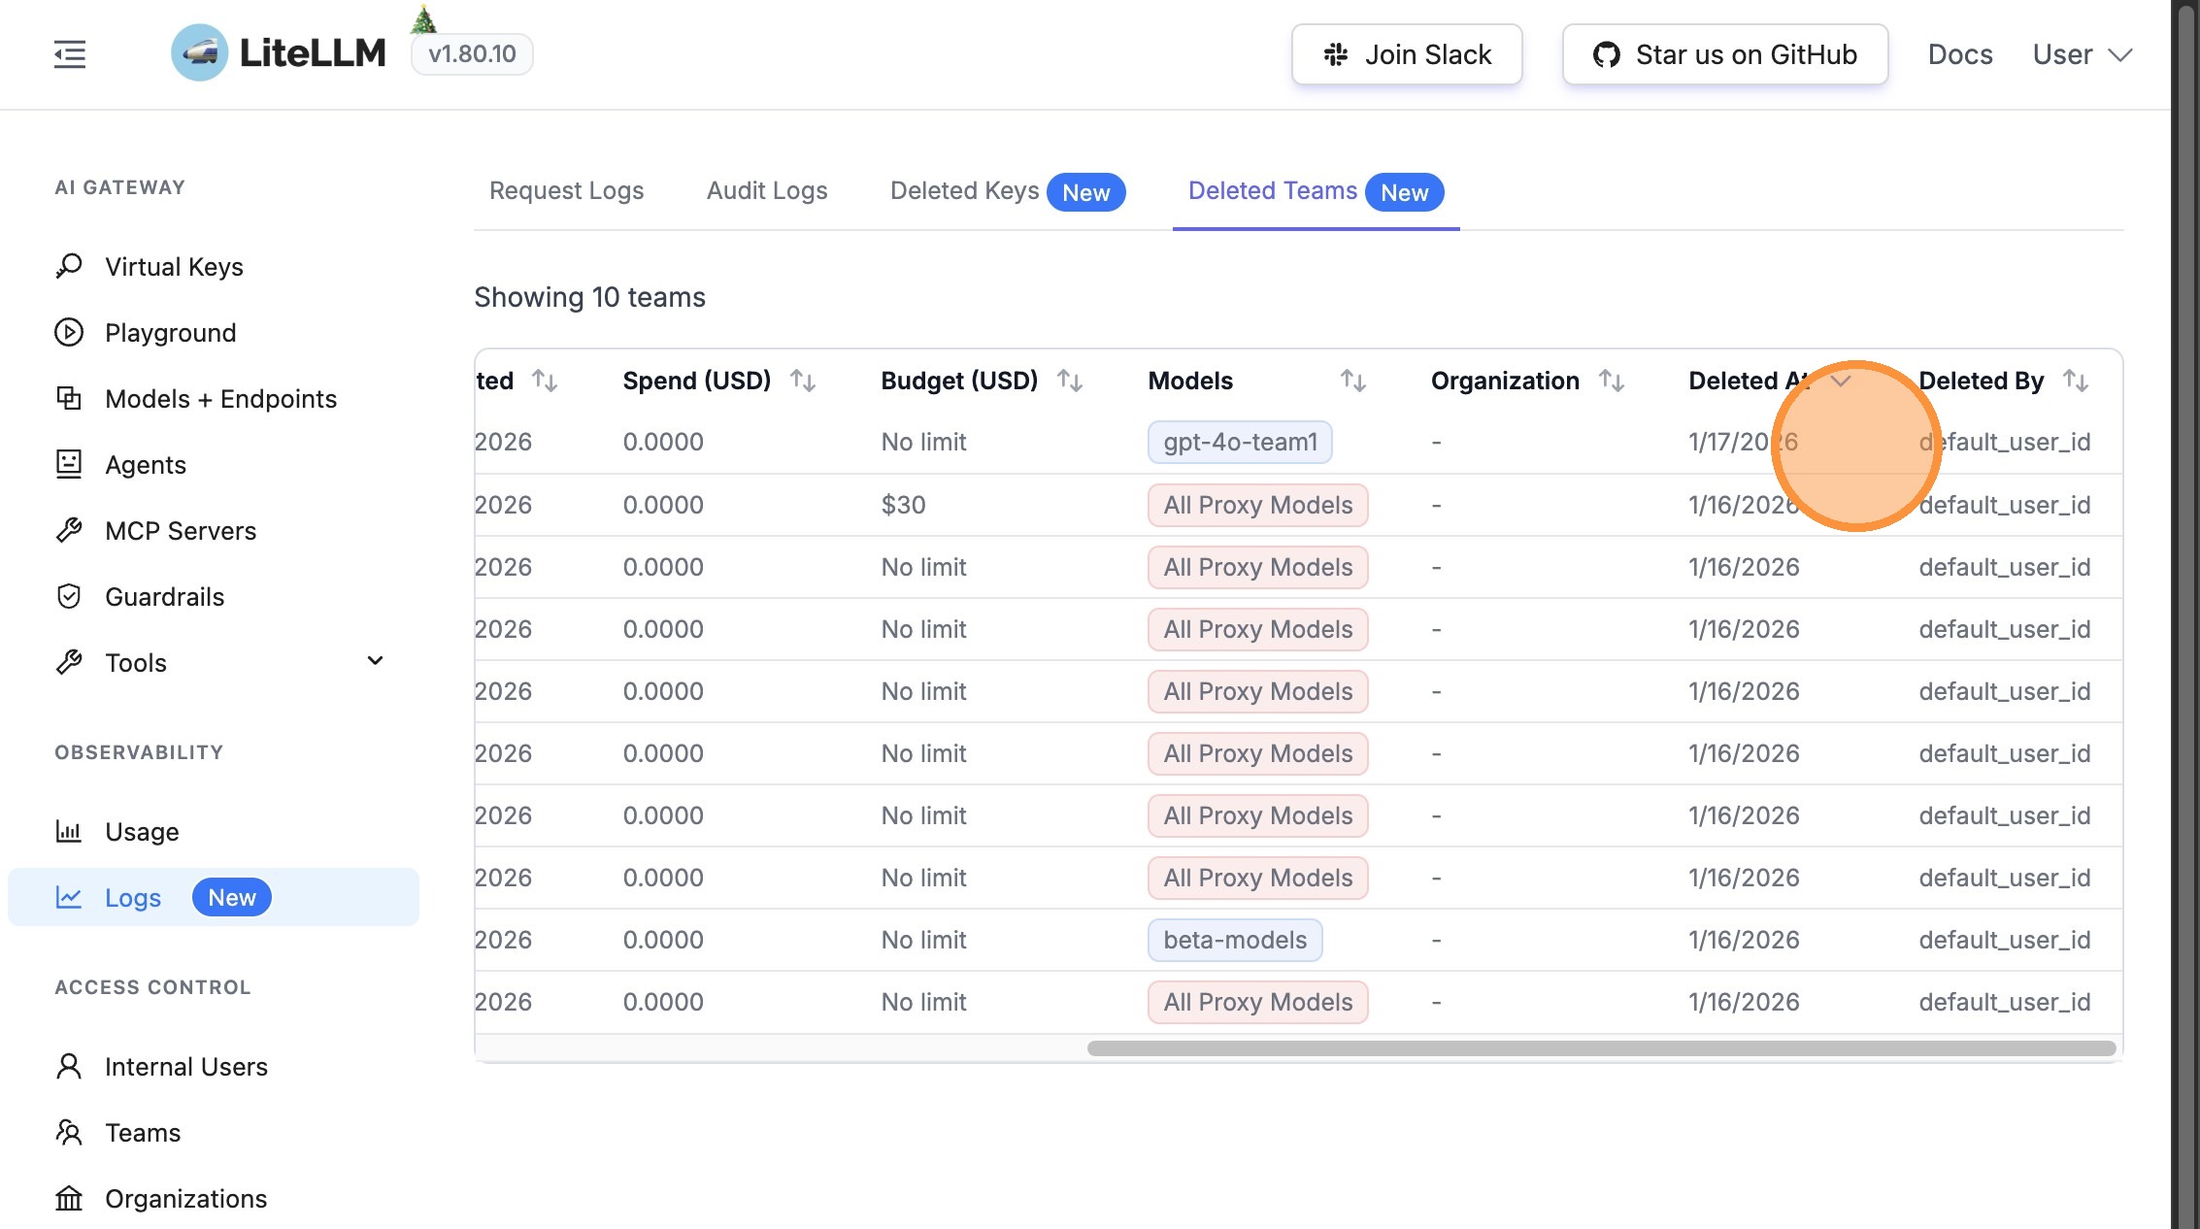The height and width of the screenshot is (1229, 2200).
Task: Collapse the sidebar with the menu icon
Action: [x=70, y=54]
